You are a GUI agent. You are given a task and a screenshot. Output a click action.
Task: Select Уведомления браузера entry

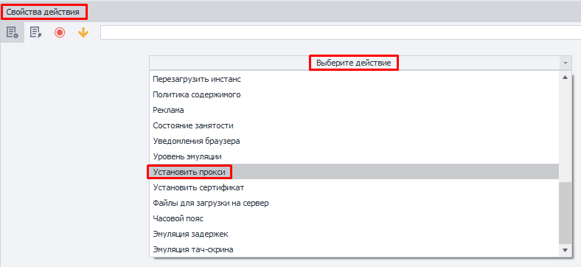(x=354, y=141)
